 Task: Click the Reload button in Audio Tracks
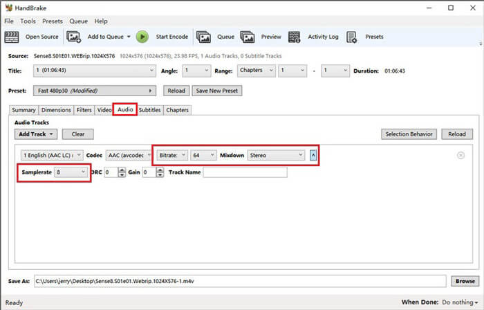[457, 134]
